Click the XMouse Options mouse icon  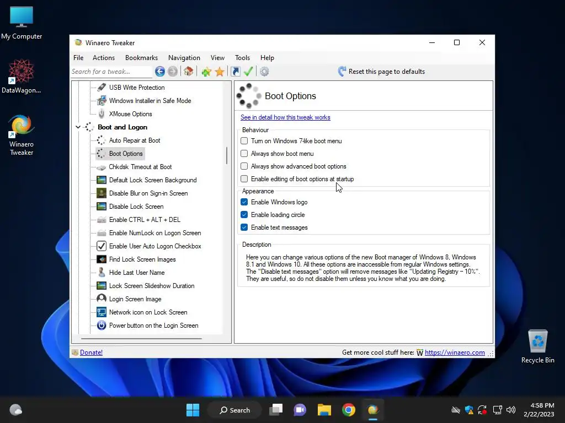(102, 114)
